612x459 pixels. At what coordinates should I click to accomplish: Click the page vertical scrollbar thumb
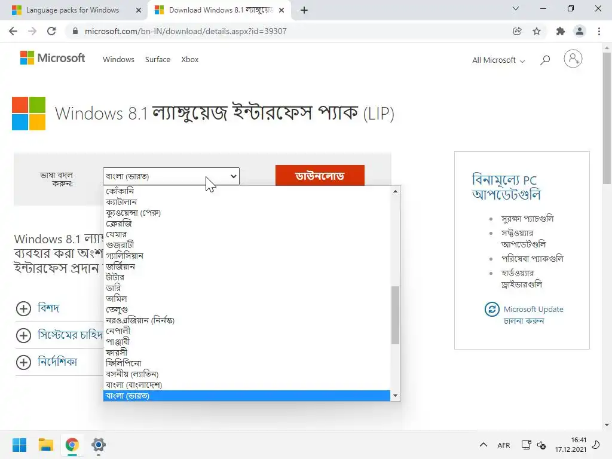pos(607,118)
